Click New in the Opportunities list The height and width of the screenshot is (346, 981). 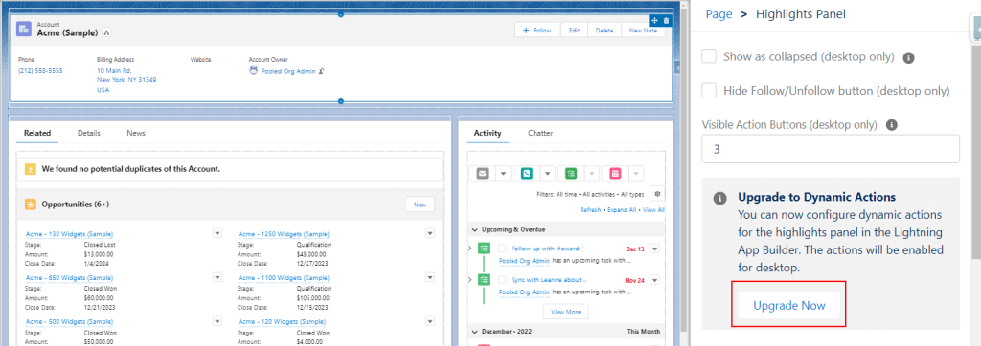[x=420, y=205]
